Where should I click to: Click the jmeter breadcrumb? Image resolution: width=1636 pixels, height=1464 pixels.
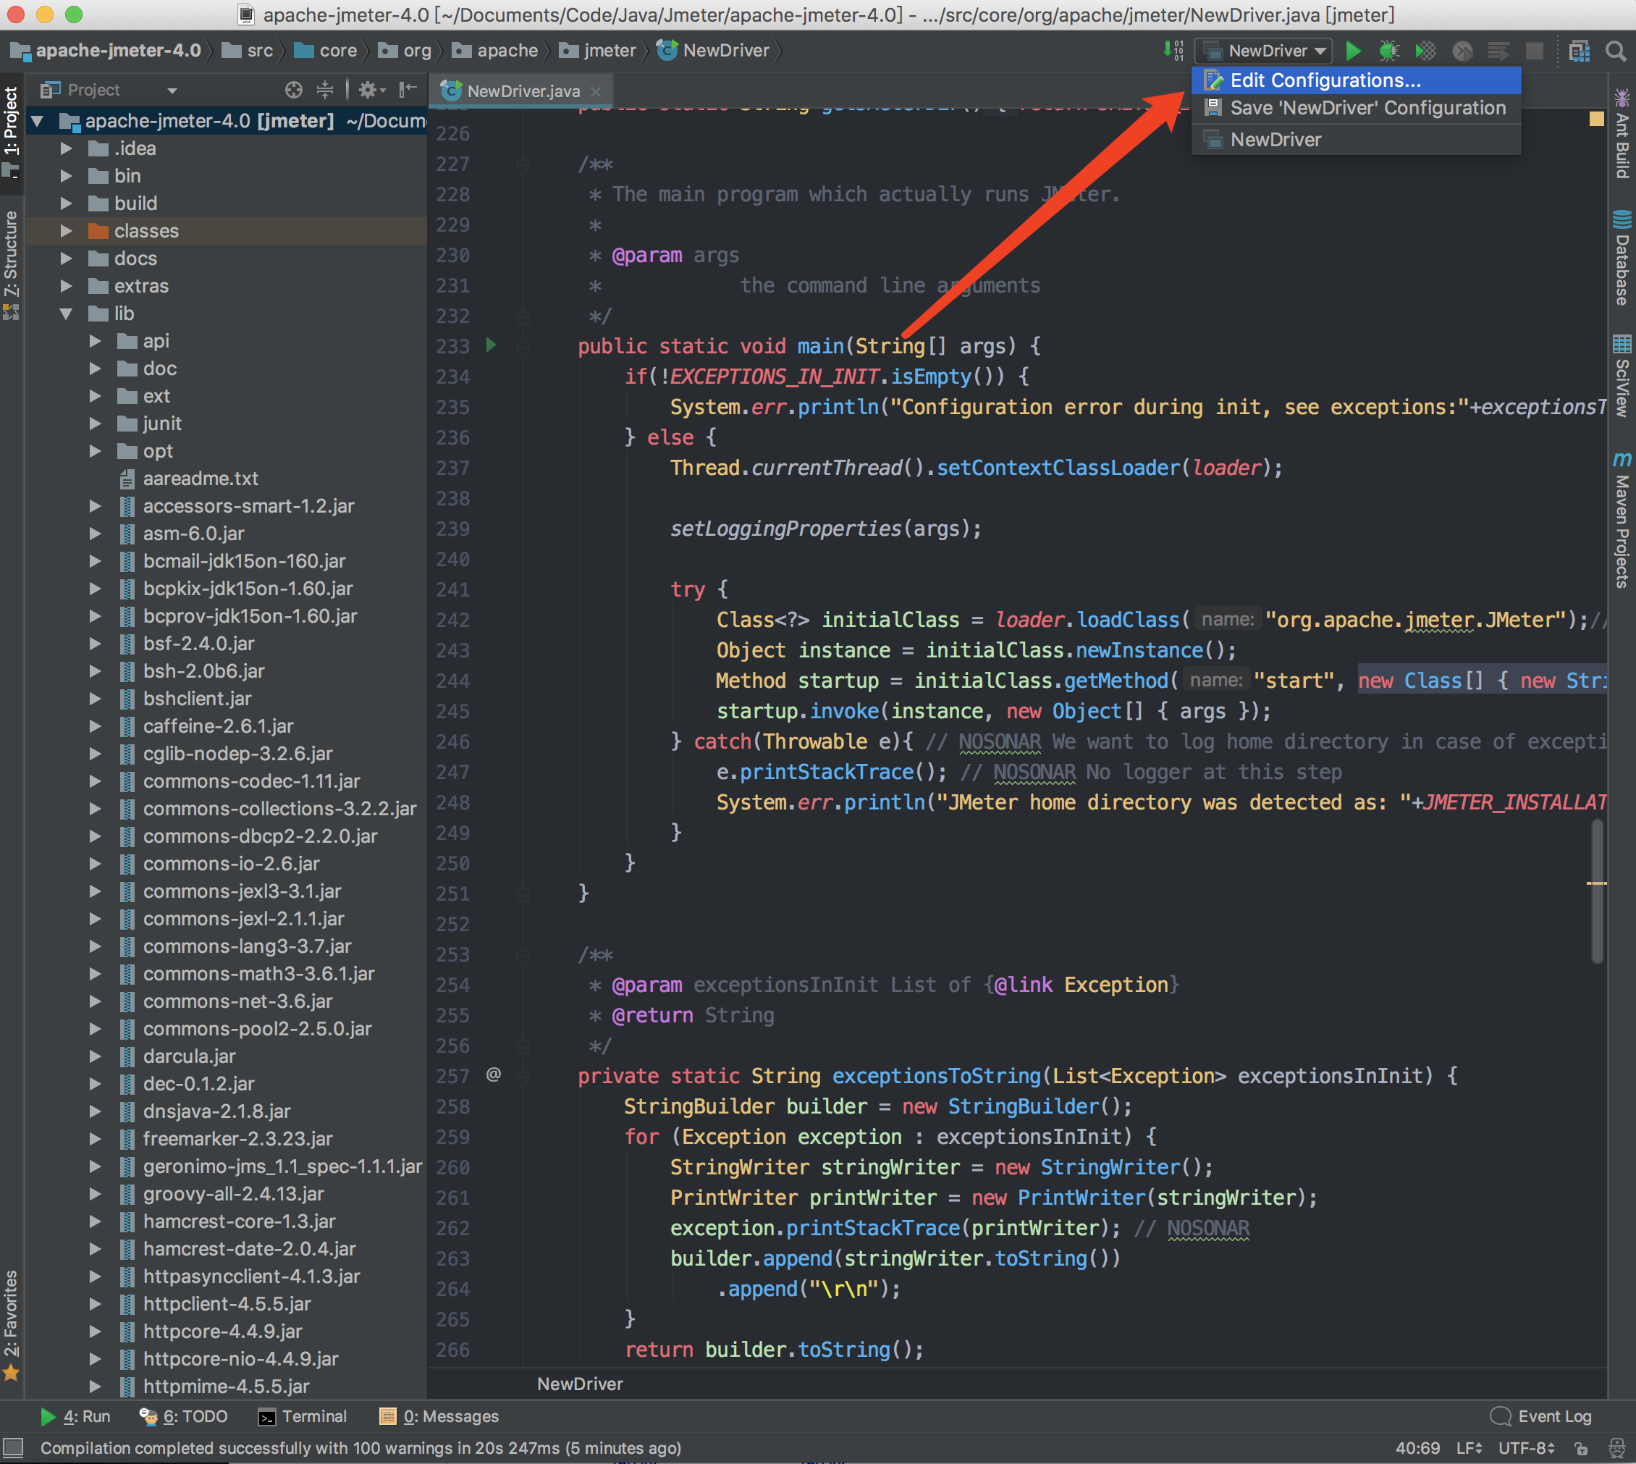[x=598, y=51]
